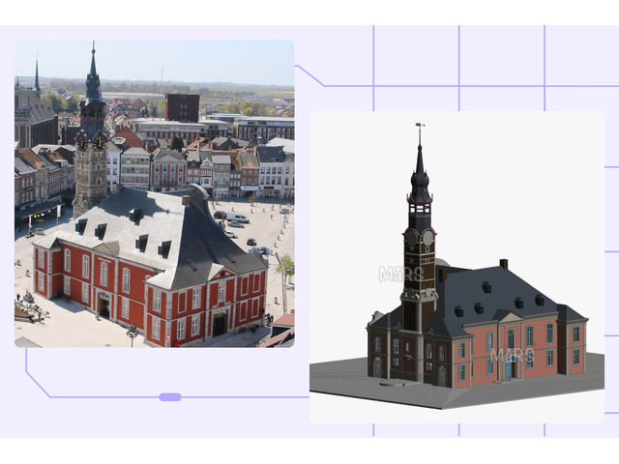Select the tree at the photo's right side
The image size is (619, 464).
285,264
